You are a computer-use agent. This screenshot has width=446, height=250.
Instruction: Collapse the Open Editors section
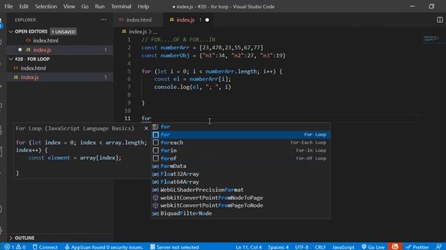click(10, 31)
